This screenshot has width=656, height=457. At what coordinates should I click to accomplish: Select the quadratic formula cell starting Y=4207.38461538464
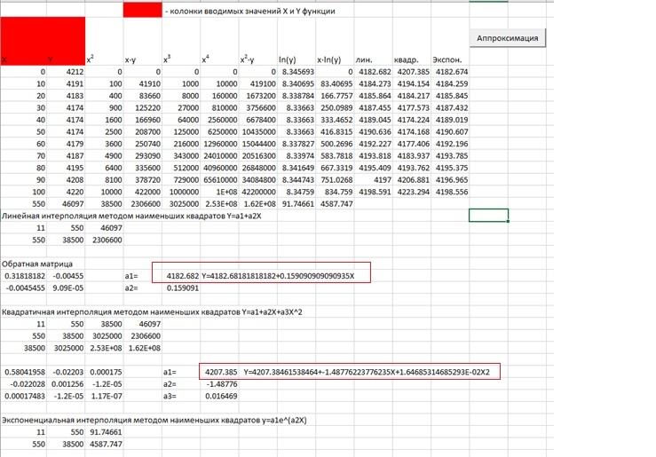click(367, 372)
